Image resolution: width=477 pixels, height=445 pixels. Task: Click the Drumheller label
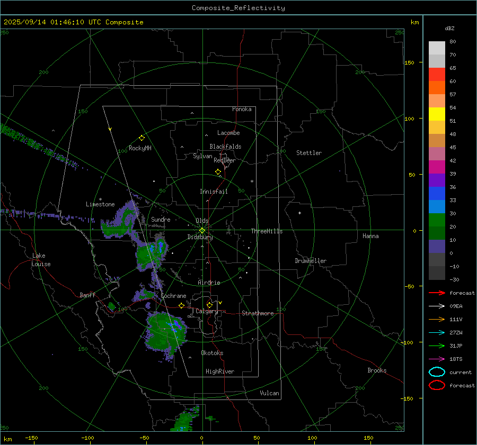click(x=311, y=261)
